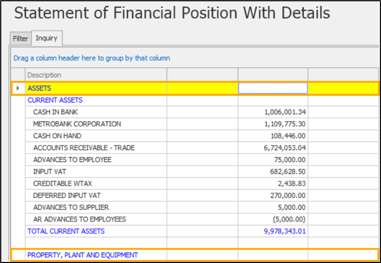The width and height of the screenshot is (381, 263).
Task: Select the Inquiry tab
Action: (47, 38)
